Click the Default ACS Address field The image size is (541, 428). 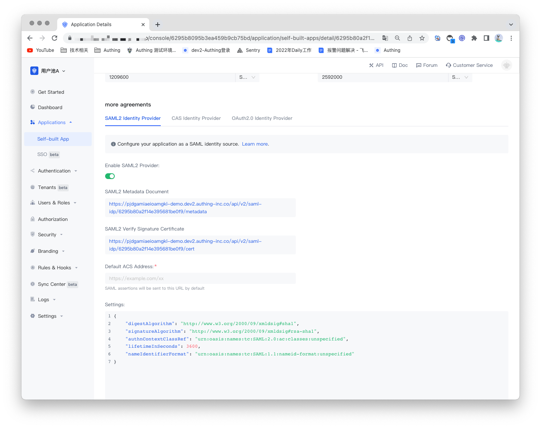point(200,278)
